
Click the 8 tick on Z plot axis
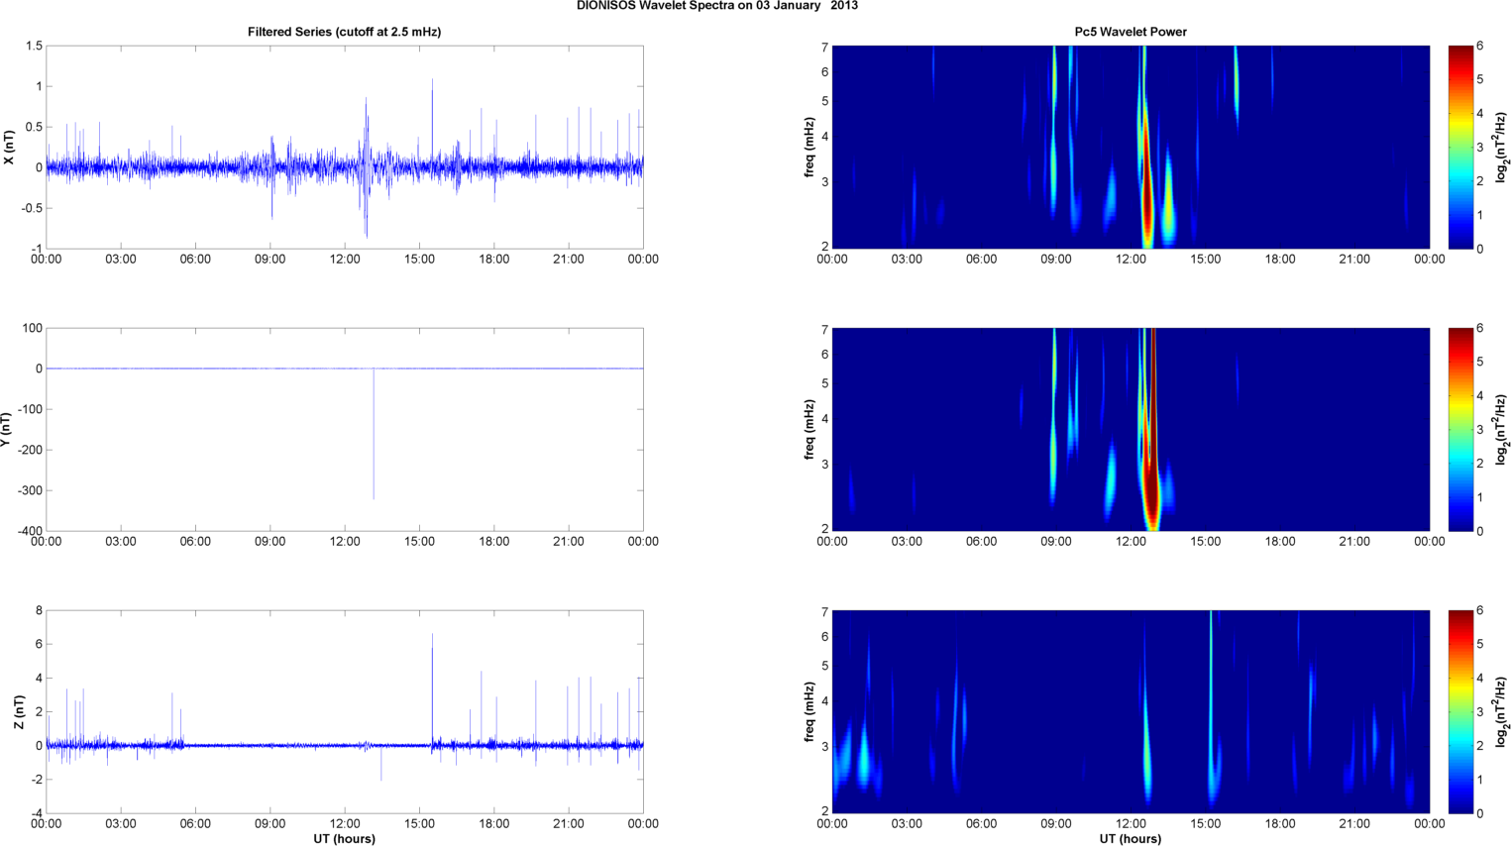[x=39, y=610]
